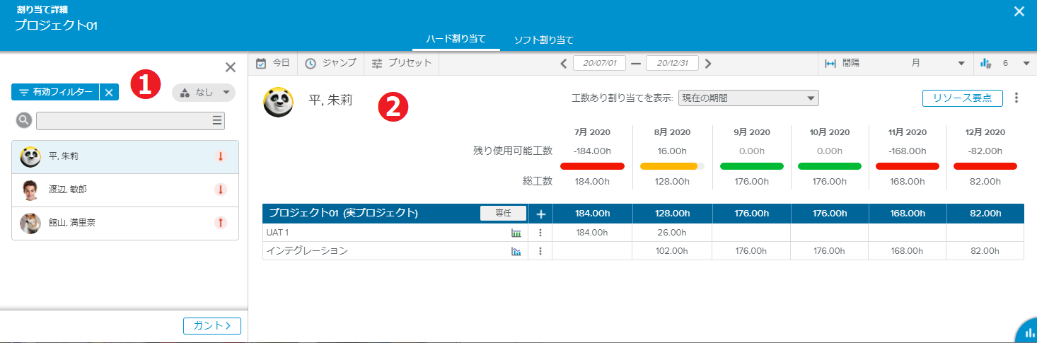
Task: Advance to the next date range arrow
Action: coord(708,63)
